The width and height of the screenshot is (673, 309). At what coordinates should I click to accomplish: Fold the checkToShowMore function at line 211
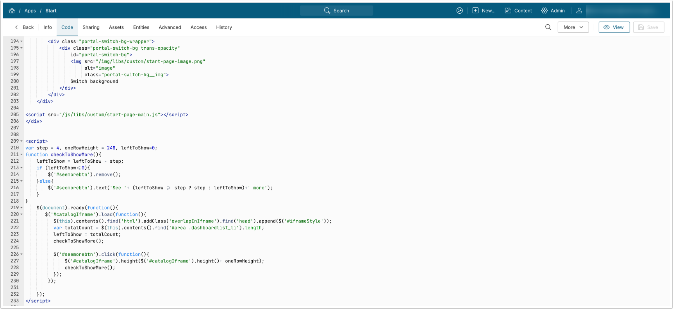click(x=21, y=154)
